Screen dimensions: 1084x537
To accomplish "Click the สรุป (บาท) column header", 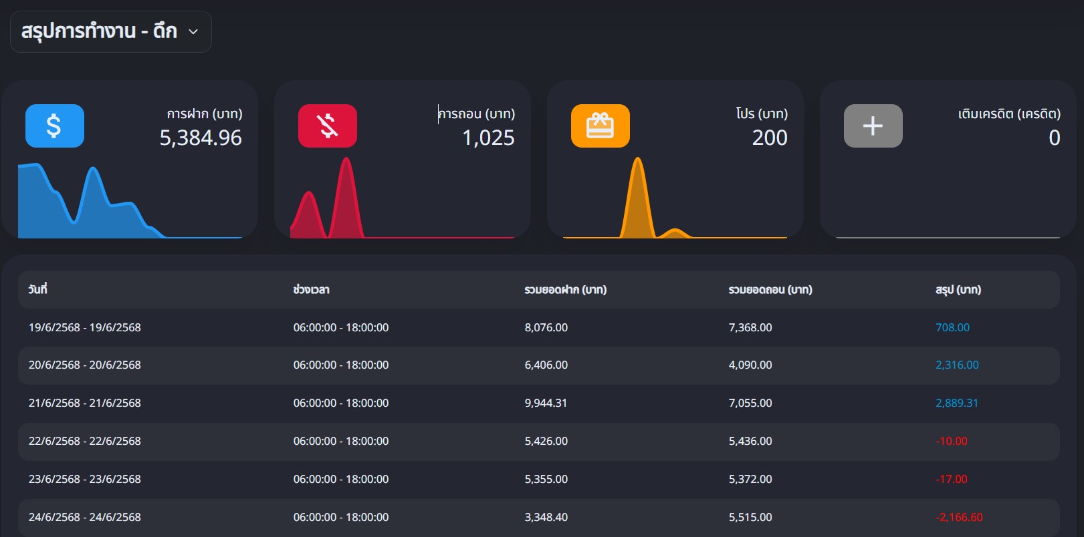I will (x=958, y=289).
